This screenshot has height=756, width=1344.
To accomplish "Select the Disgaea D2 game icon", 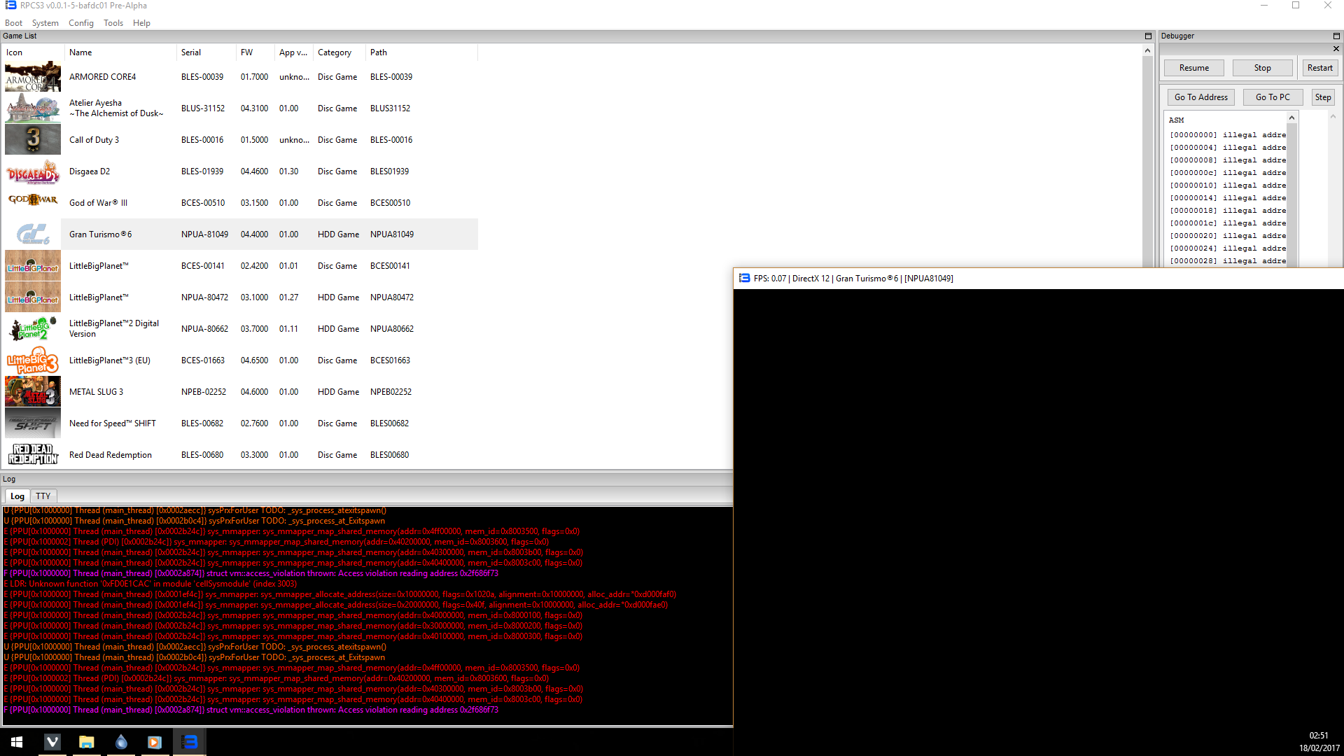I will point(32,171).
